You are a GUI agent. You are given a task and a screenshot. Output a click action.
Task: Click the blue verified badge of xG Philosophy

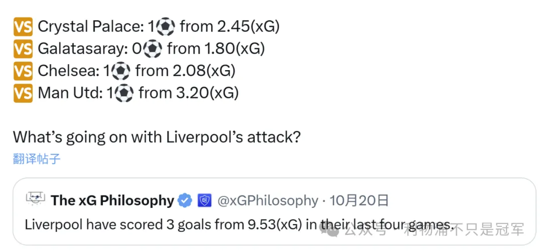pyautogui.click(x=185, y=201)
